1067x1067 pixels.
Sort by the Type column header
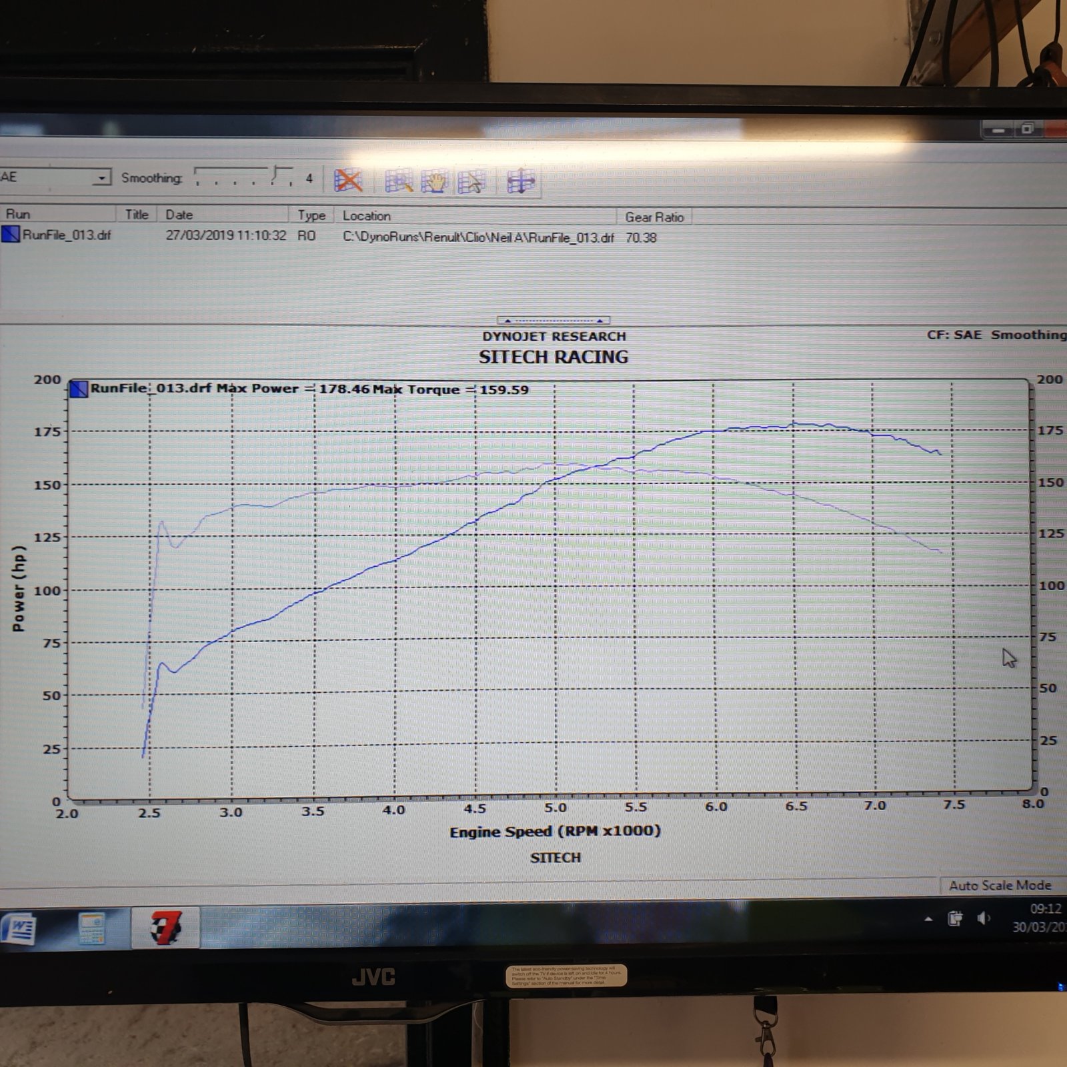coord(311,215)
